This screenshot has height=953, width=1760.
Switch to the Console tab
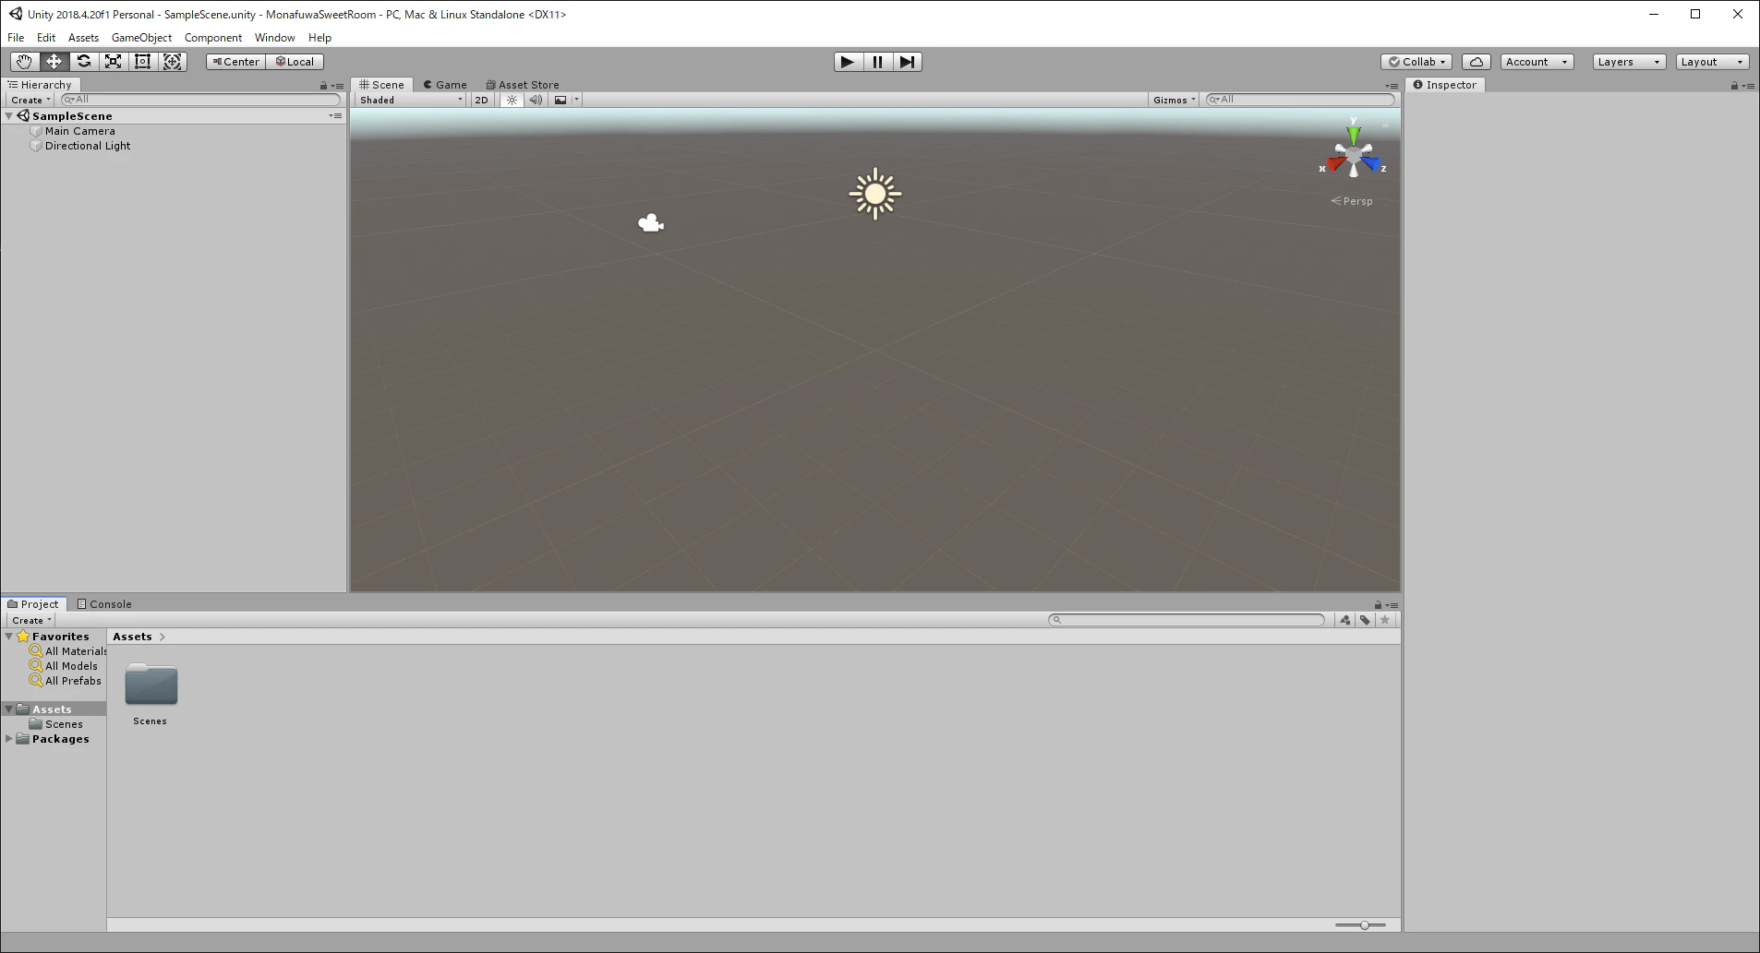[x=104, y=604]
